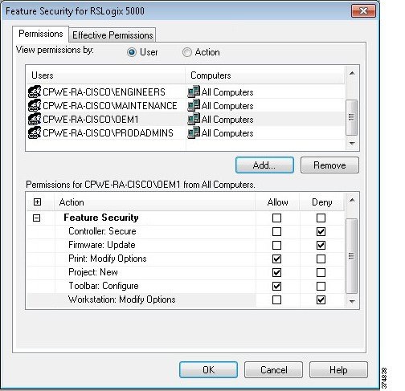
Task: Check Deny for Toolbar: Configure
Action: tap(321, 286)
